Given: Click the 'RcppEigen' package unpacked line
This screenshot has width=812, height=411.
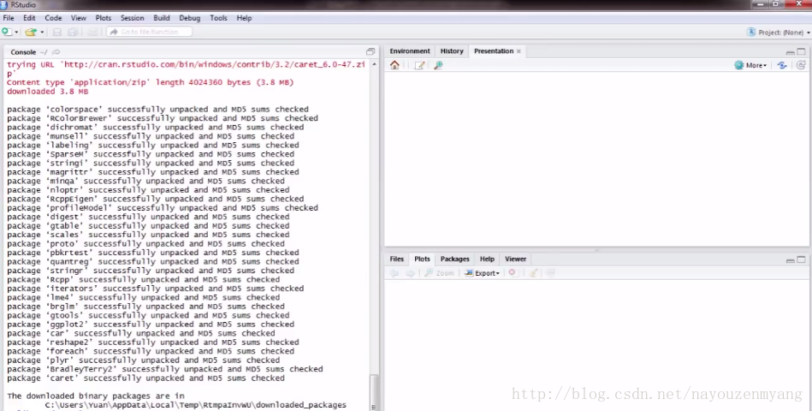Looking at the screenshot, I should tap(156, 199).
